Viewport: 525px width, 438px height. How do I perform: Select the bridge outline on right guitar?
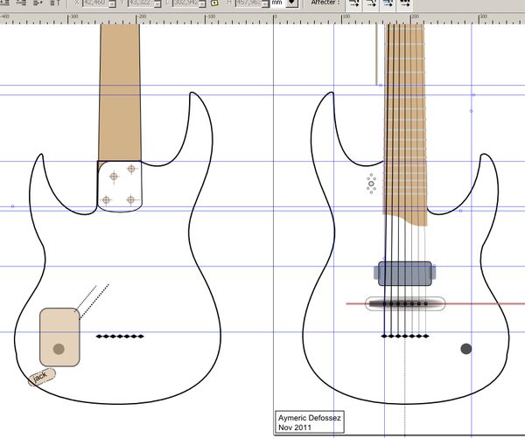pos(405,304)
